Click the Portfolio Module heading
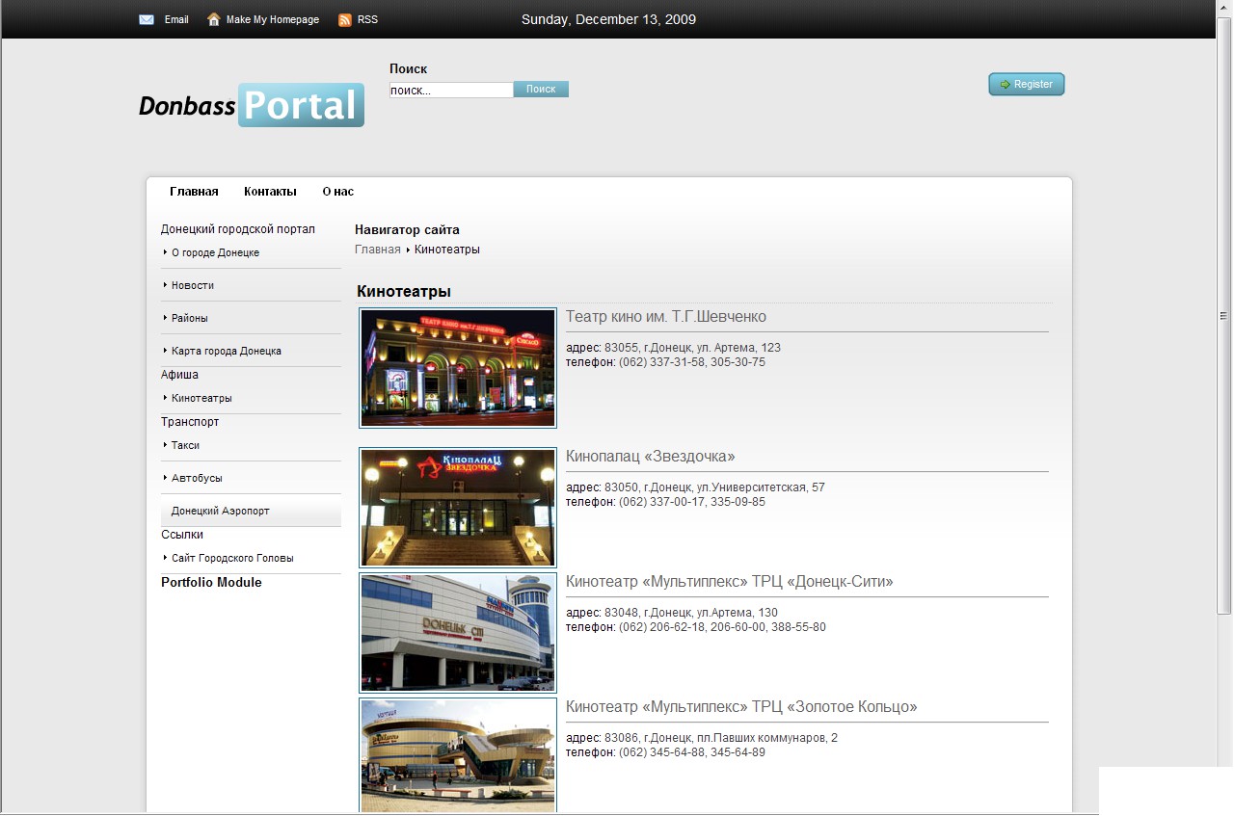 point(211,583)
